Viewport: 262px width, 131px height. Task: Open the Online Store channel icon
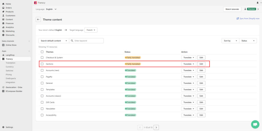[3, 45]
